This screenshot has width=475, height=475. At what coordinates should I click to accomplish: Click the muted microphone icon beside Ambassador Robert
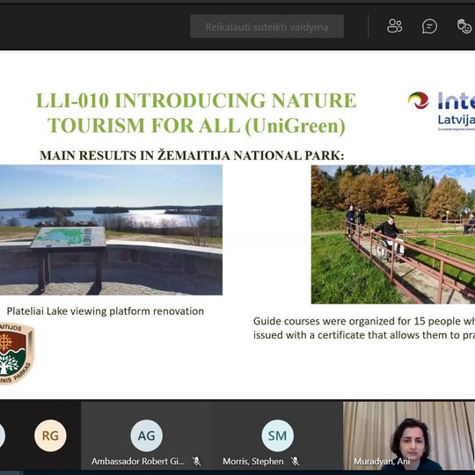196,462
